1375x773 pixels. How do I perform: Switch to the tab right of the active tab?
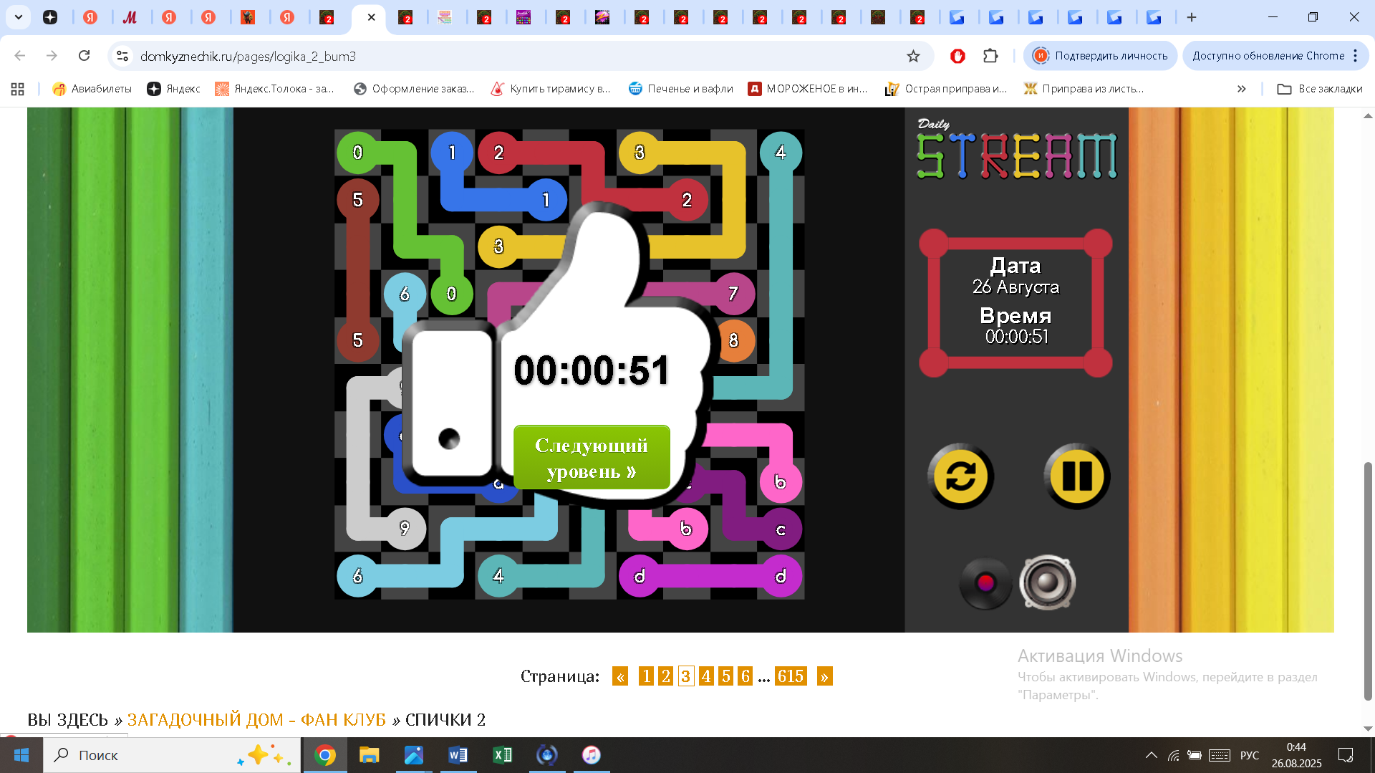pos(405,17)
